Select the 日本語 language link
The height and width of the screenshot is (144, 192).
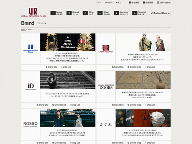pyautogui.click(x=98, y=2)
